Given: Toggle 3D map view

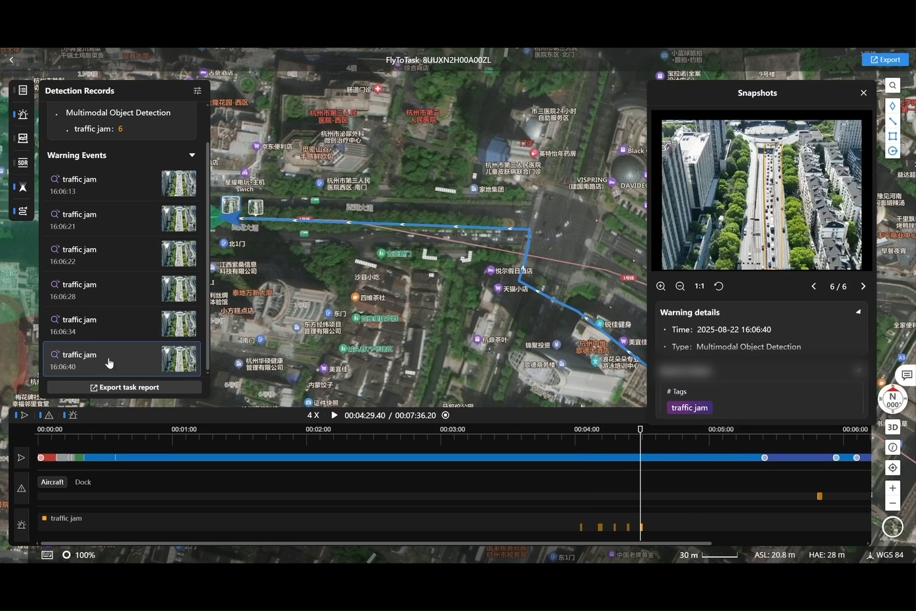Looking at the screenshot, I should coord(892,427).
